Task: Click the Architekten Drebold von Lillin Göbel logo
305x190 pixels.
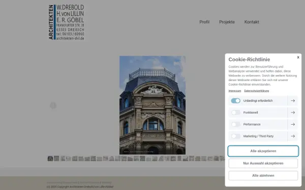Action: coord(66,22)
